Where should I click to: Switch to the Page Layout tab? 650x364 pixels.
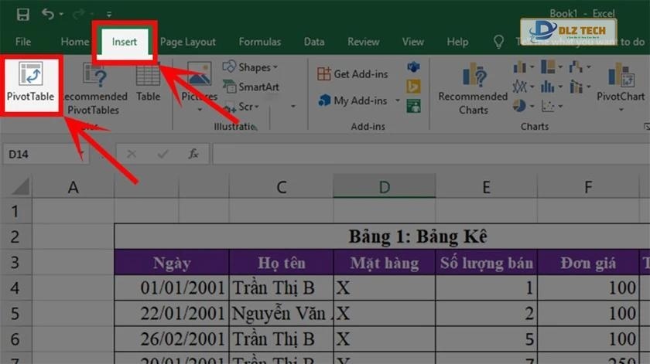coord(188,42)
